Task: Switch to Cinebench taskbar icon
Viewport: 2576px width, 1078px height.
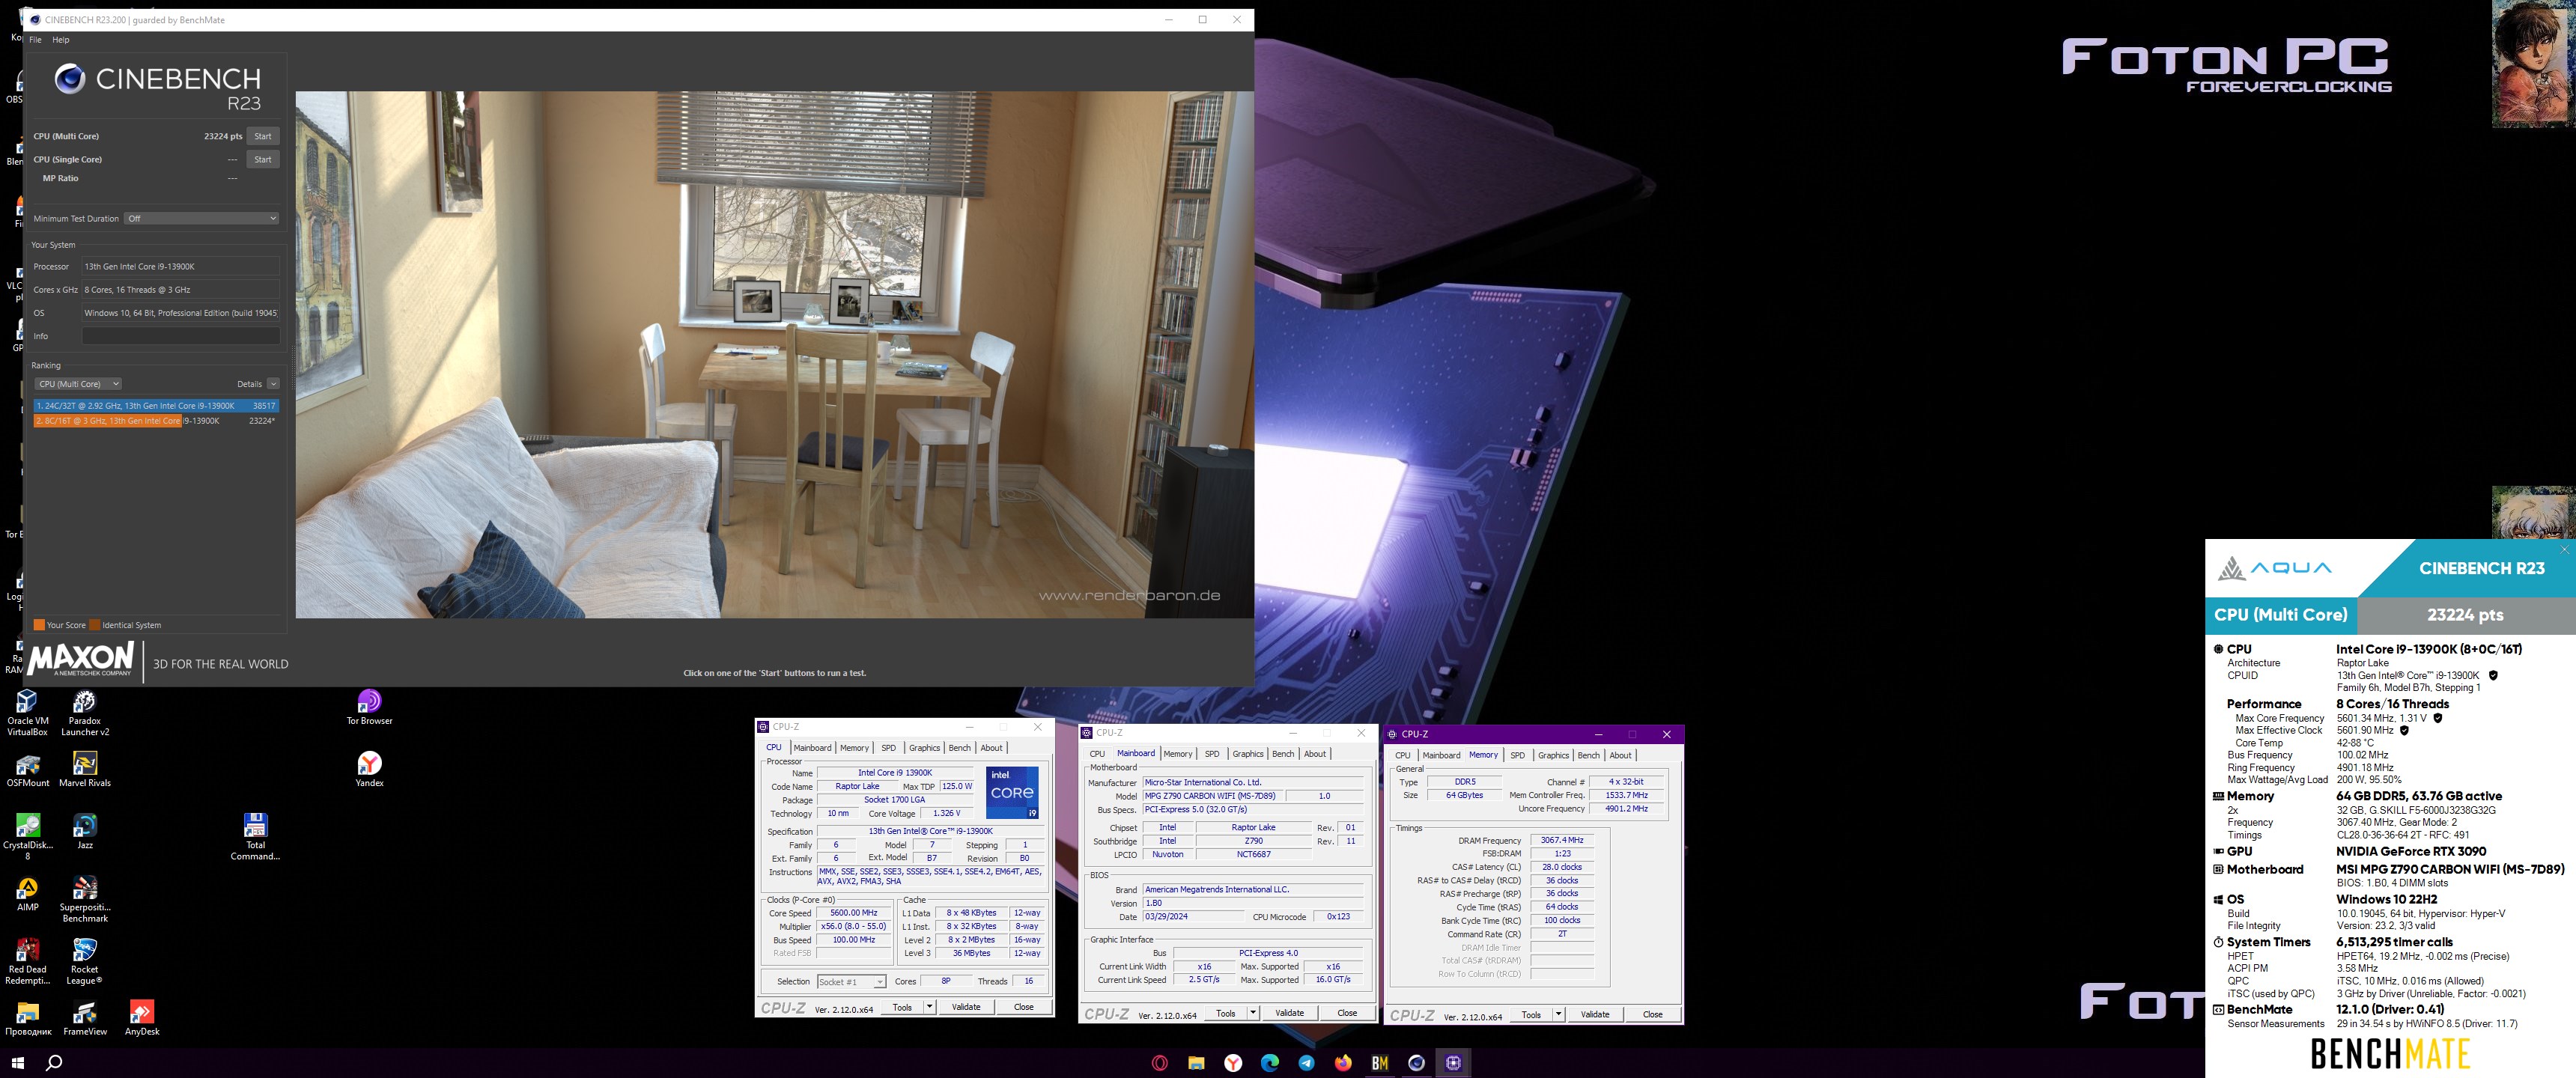Action: 1416,1063
